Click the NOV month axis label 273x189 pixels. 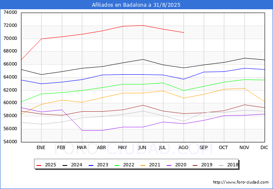pyautogui.click(x=244, y=147)
